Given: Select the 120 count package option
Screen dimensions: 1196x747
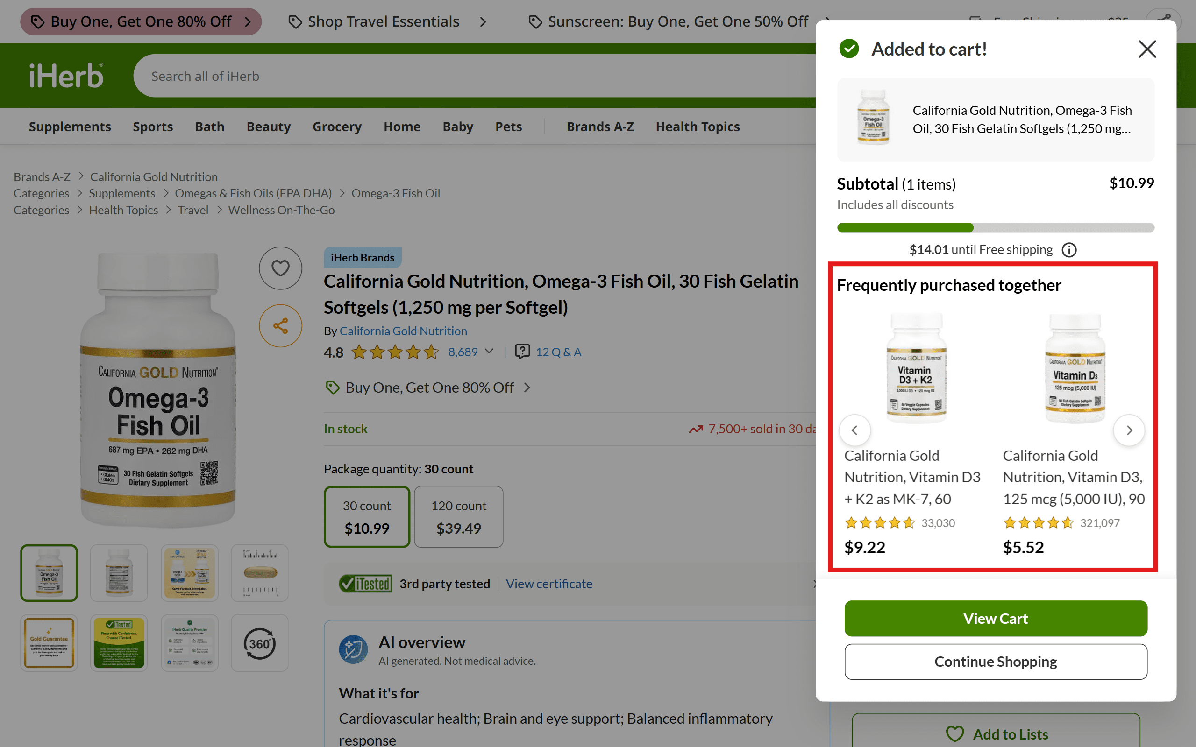Looking at the screenshot, I should (x=459, y=516).
